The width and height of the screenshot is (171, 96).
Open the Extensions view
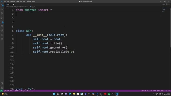point(2,22)
